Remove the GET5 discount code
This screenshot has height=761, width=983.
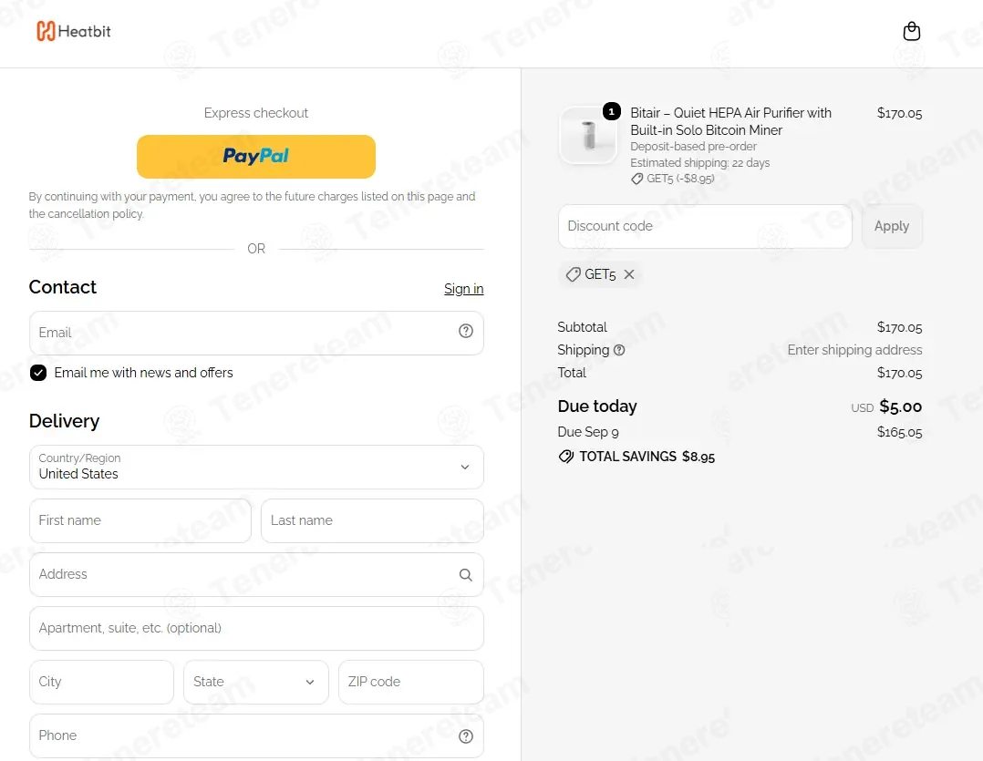[629, 274]
